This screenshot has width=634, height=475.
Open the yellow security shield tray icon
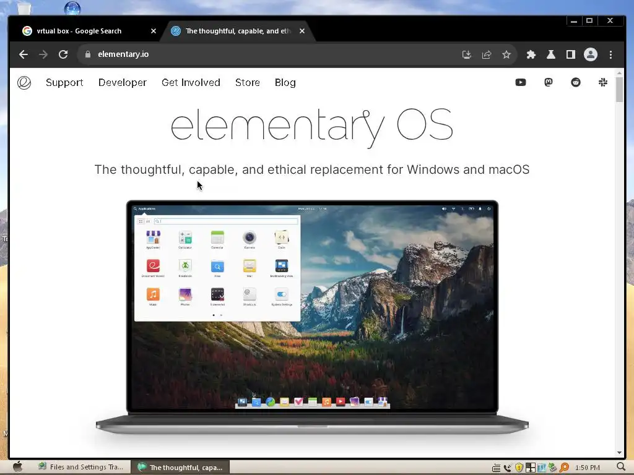(519, 468)
